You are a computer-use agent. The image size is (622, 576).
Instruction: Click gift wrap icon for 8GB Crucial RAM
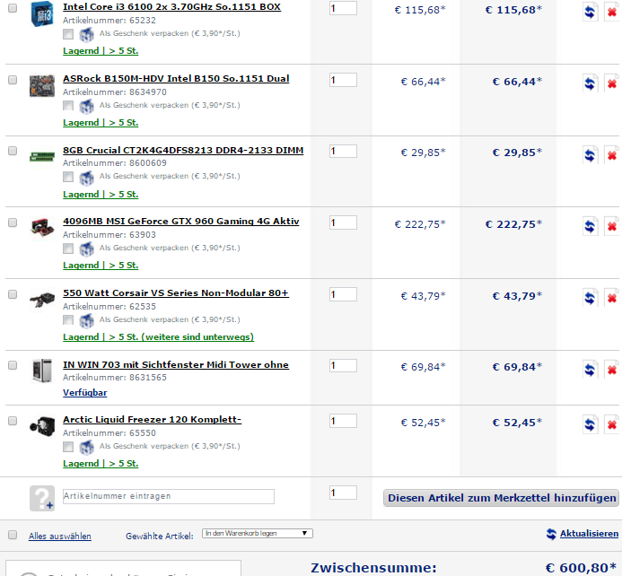[x=86, y=178]
